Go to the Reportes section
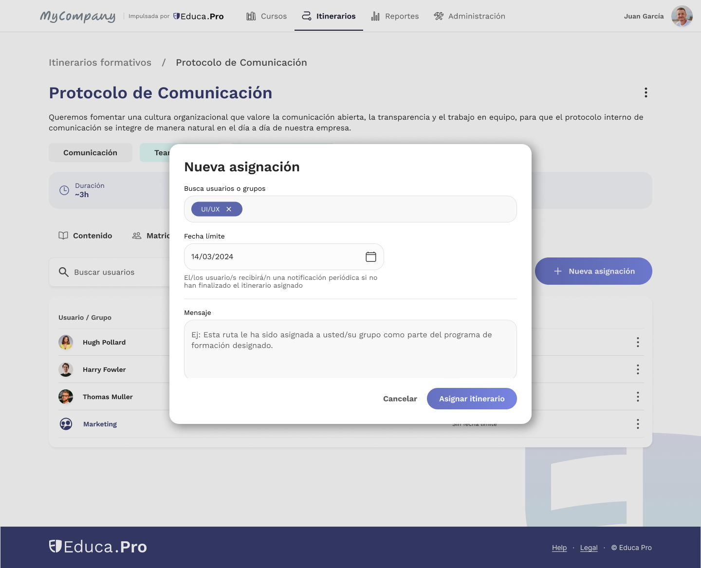Image resolution: width=701 pixels, height=568 pixels. tap(395, 16)
